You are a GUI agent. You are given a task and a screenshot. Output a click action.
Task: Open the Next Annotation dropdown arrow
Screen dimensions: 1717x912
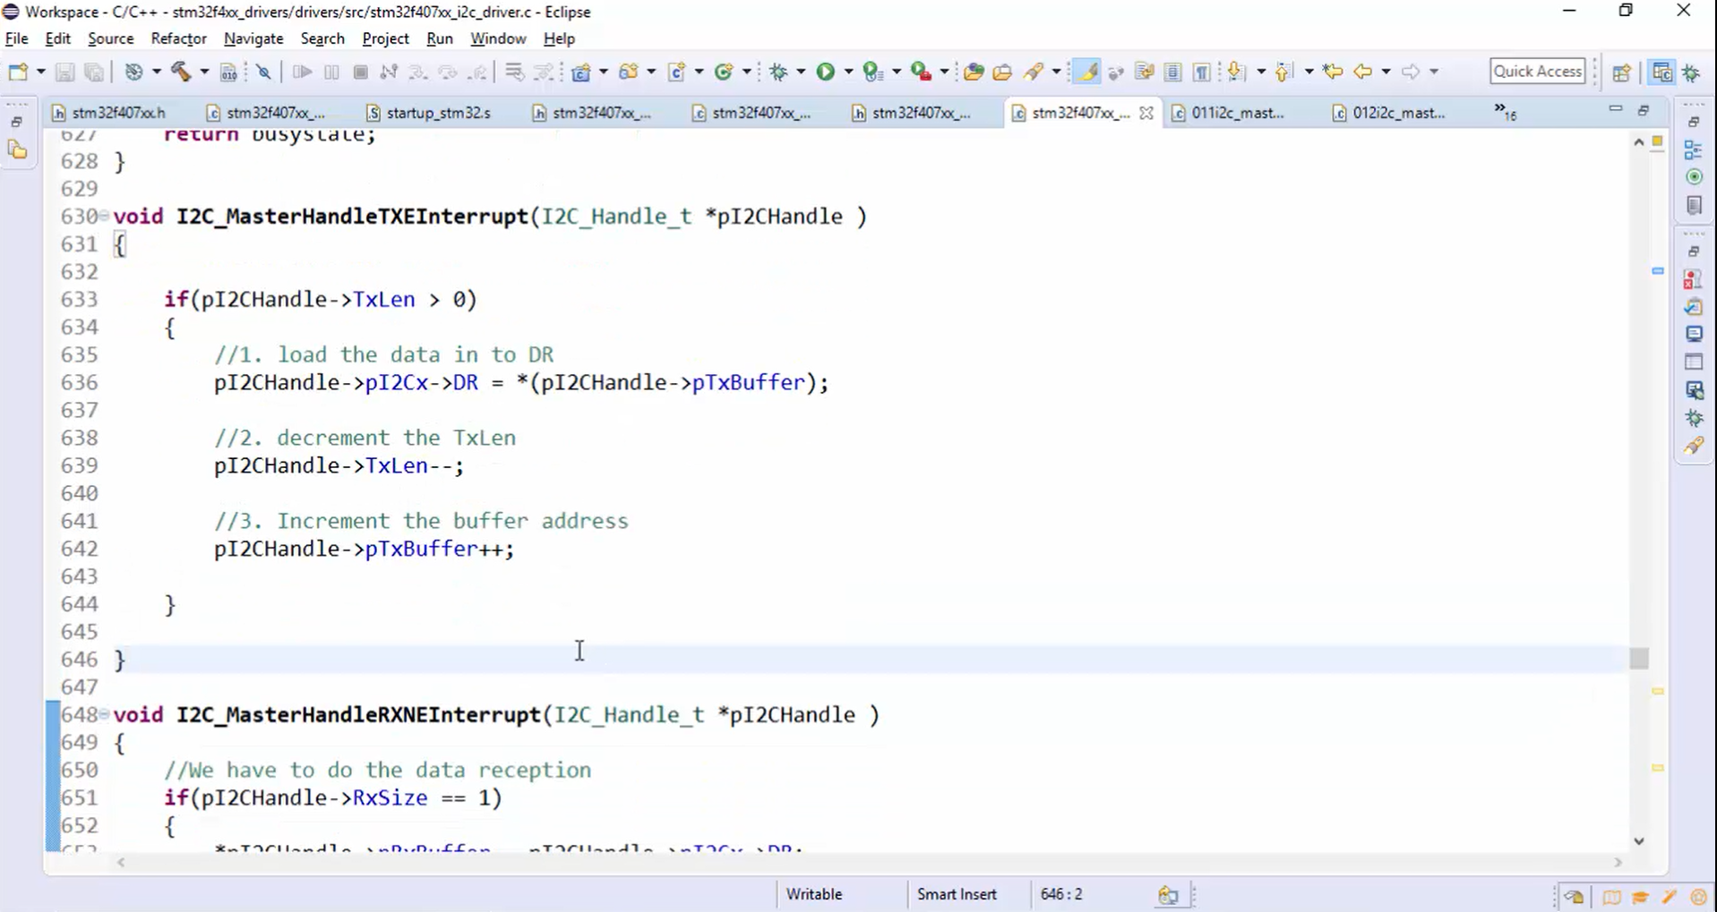coord(1261,72)
